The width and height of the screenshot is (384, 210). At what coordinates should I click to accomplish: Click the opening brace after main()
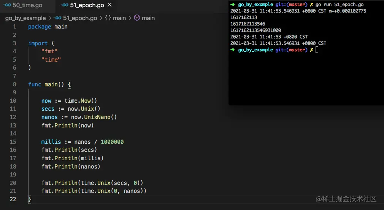coord(69,84)
